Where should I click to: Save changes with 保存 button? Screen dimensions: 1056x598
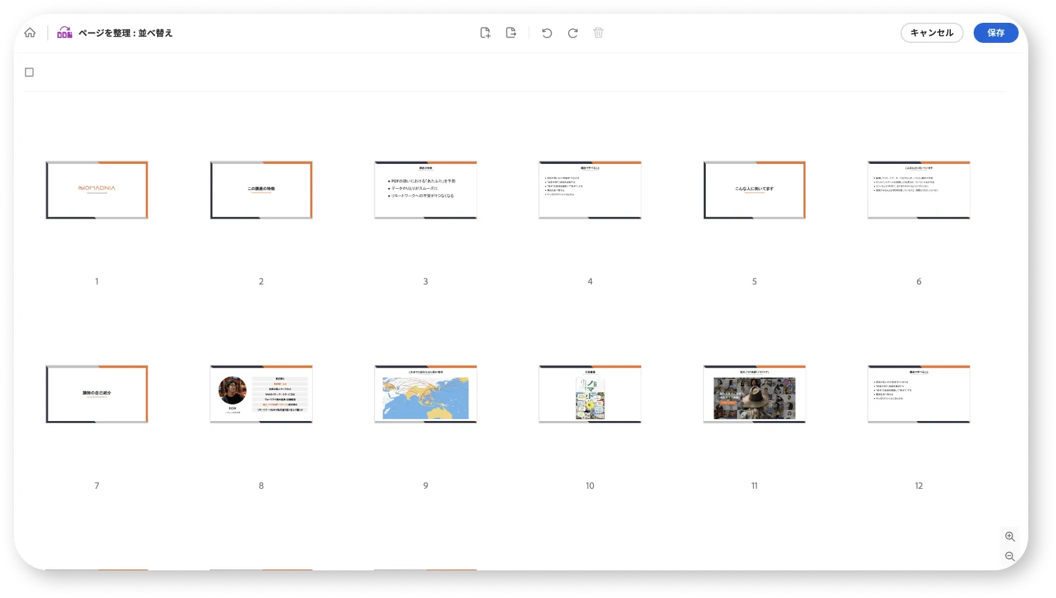[x=996, y=32]
